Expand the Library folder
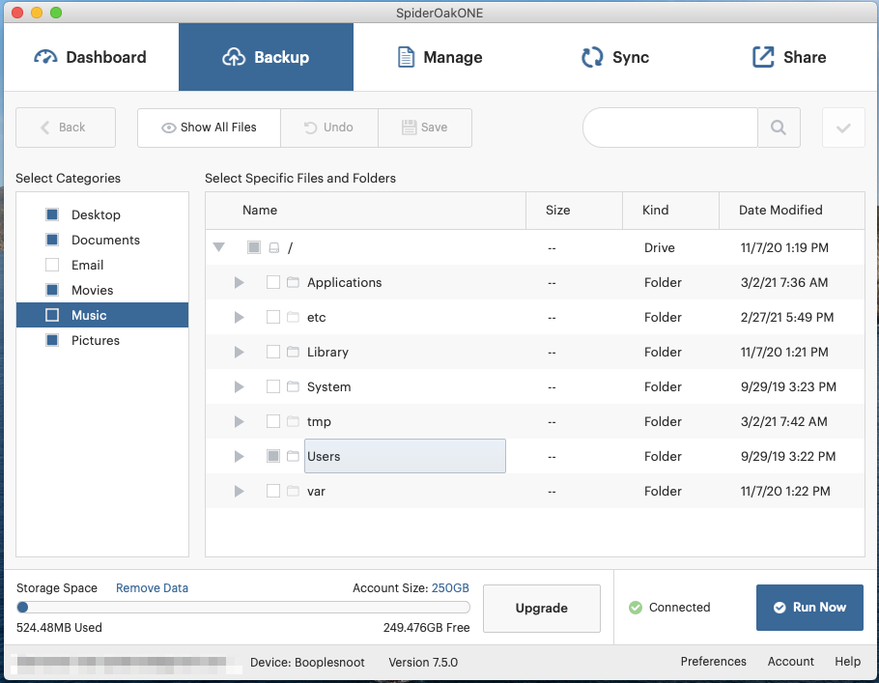Image resolution: width=879 pixels, height=683 pixels. point(240,352)
